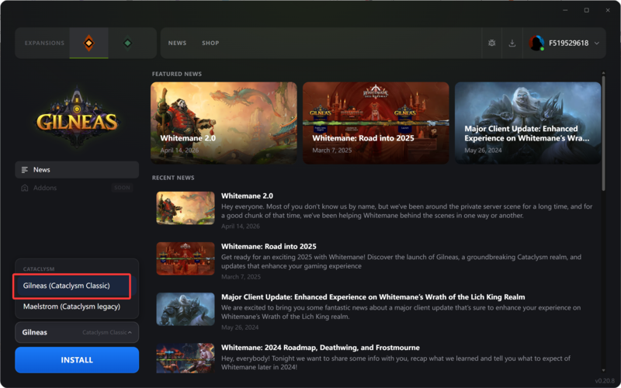
Task: Click the March 7, 2025 recent news date
Action: pyautogui.click(x=241, y=277)
